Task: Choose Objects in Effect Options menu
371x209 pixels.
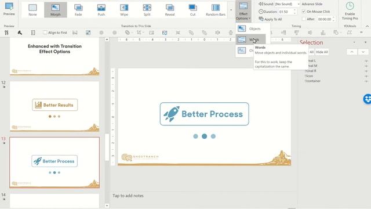Action: (251, 28)
